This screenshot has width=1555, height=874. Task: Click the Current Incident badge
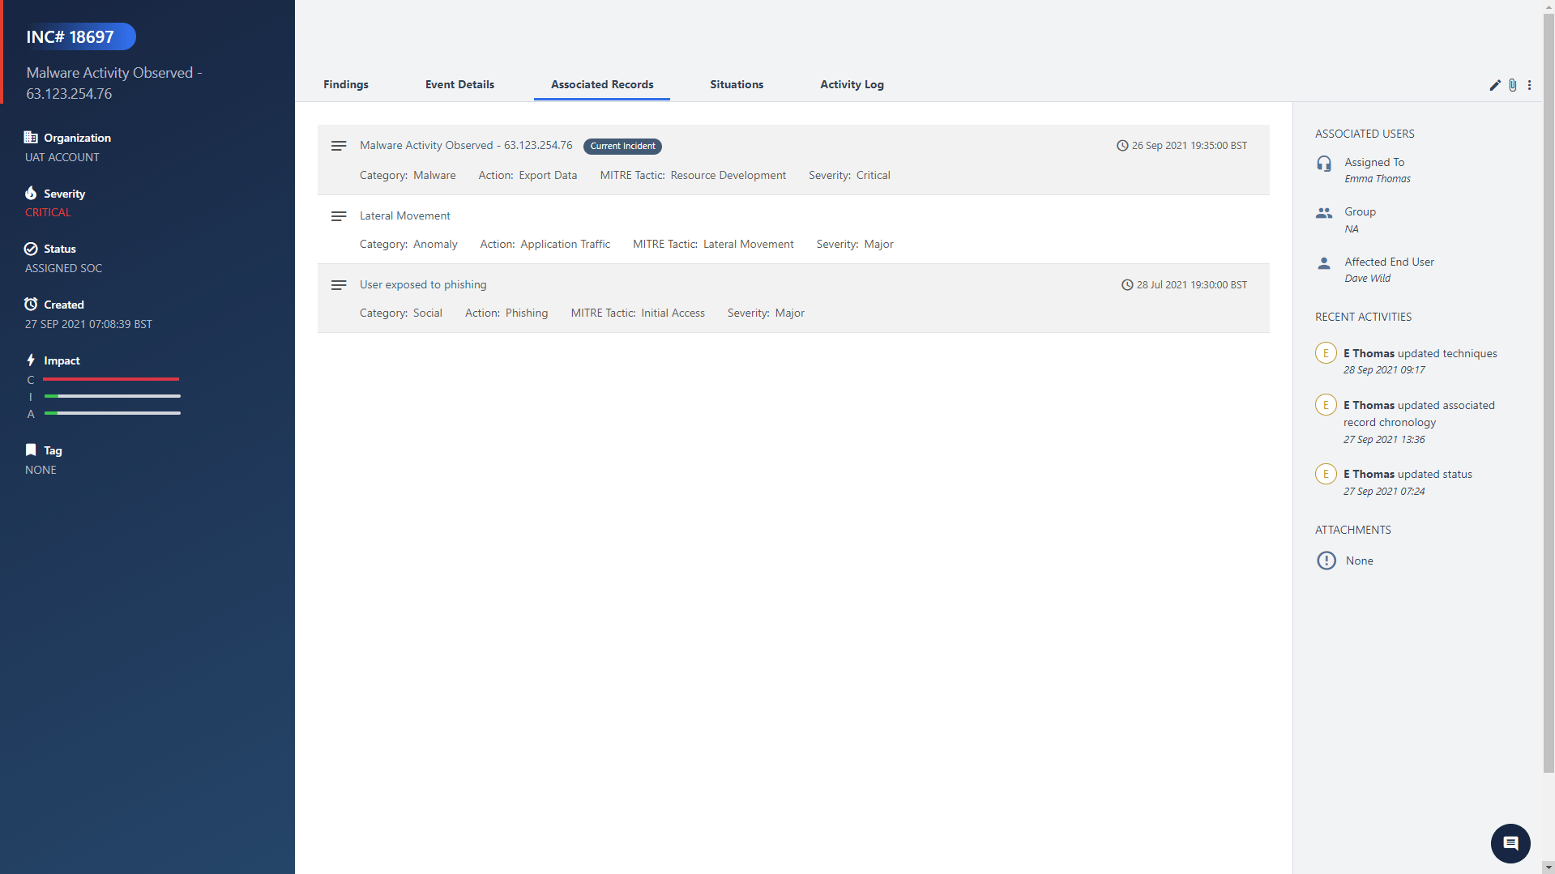click(x=622, y=147)
